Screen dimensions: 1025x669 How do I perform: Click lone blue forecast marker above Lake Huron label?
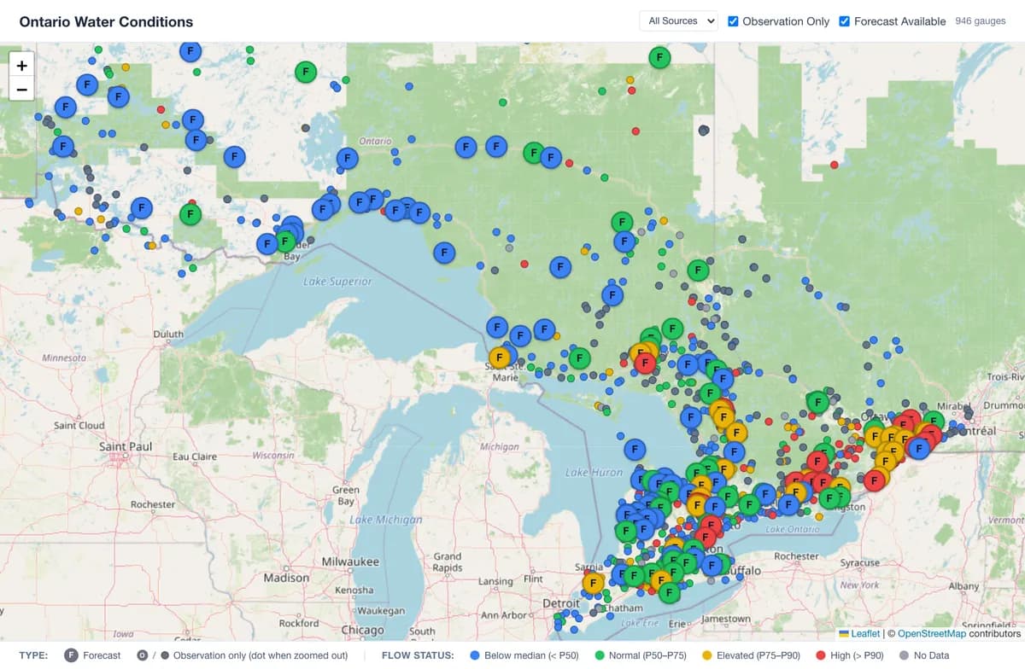tap(635, 449)
